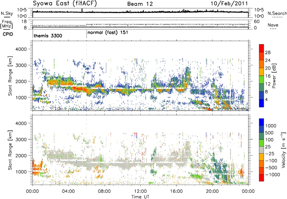Pick Power colorbar segment between 4 and 8
The height and width of the screenshot is (199, 287).
tap(262, 96)
